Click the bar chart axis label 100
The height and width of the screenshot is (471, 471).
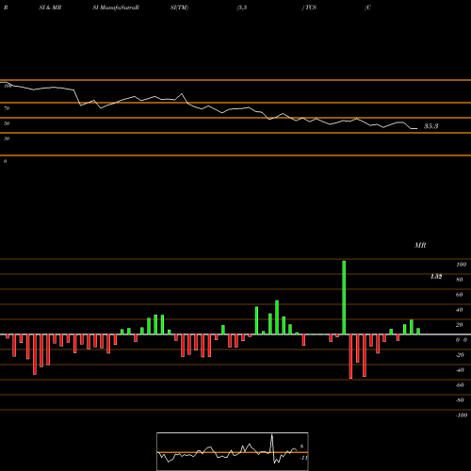pos(462,265)
